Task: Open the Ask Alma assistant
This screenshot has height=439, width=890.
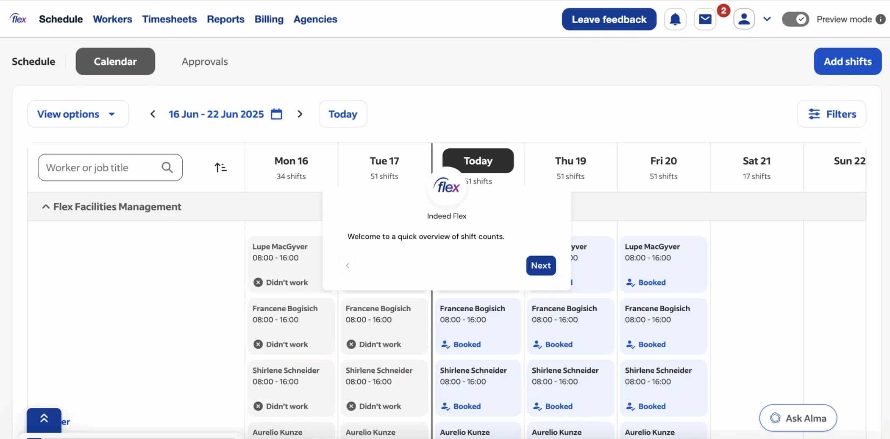Action: tap(798, 418)
